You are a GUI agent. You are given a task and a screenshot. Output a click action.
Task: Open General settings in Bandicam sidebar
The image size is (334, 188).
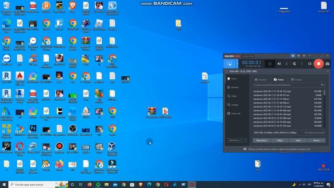tap(233, 87)
